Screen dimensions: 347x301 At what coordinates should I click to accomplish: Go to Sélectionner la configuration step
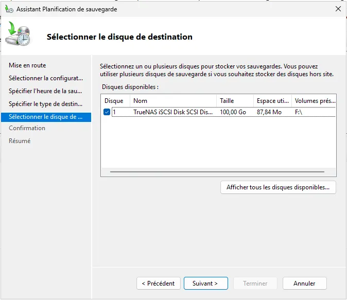click(x=46, y=78)
